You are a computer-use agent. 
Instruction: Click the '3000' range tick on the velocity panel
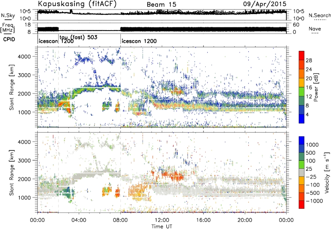24,160
